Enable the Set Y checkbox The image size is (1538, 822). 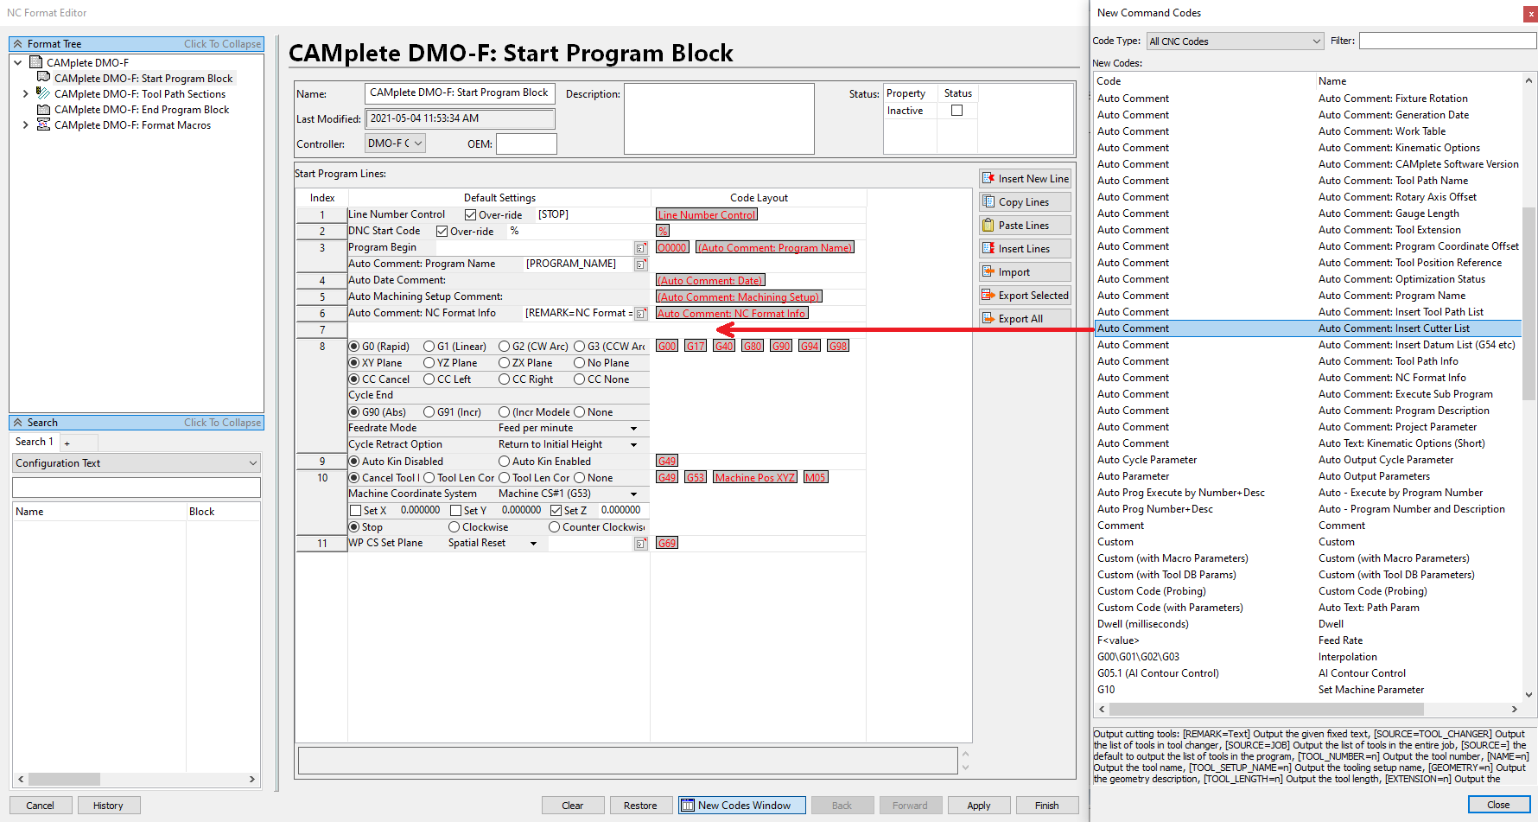(x=456, y=511)
